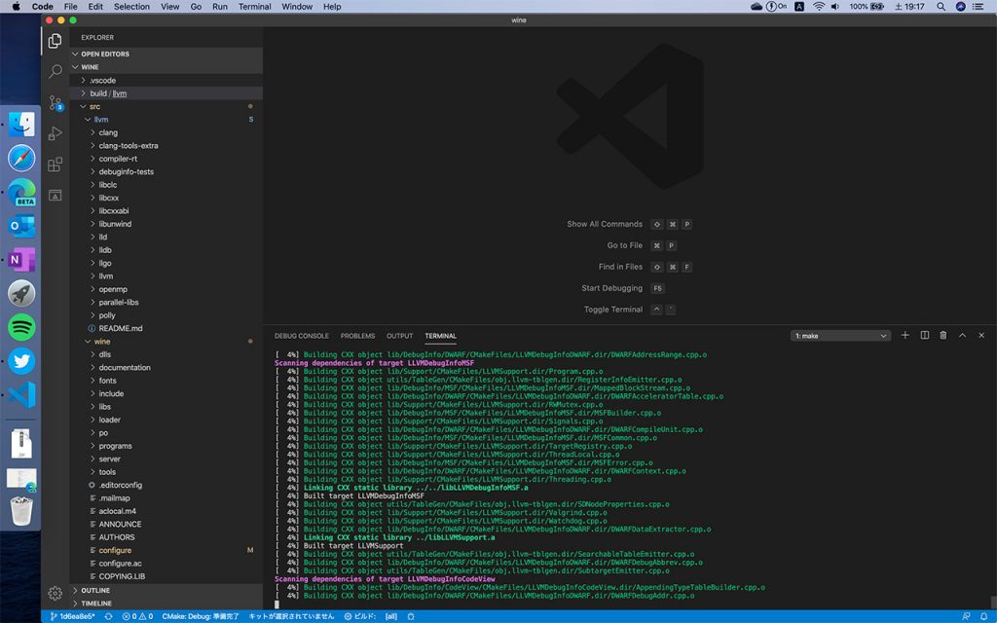This screenshot has height=623, width=997.
Task: Open the Go menu
Action: 196,7
